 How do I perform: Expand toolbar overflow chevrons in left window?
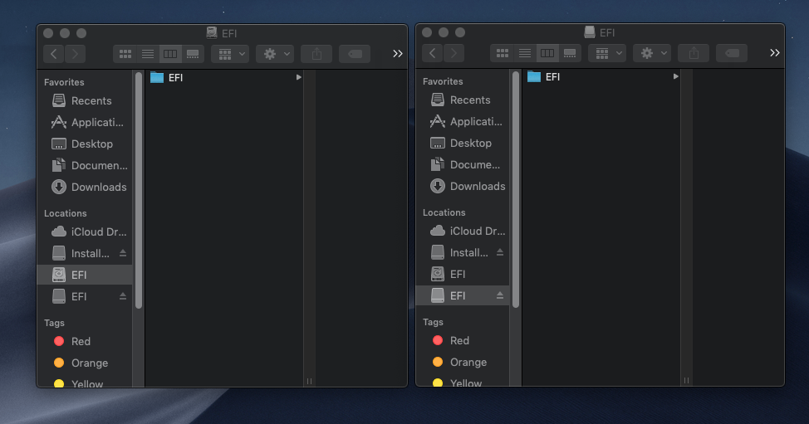pyautogui.click(x=397, y=54)
